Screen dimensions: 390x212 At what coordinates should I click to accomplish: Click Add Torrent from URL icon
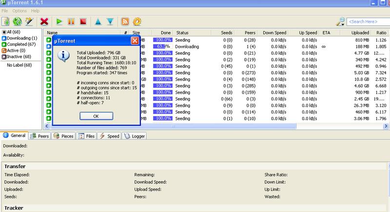pos(18,21)
